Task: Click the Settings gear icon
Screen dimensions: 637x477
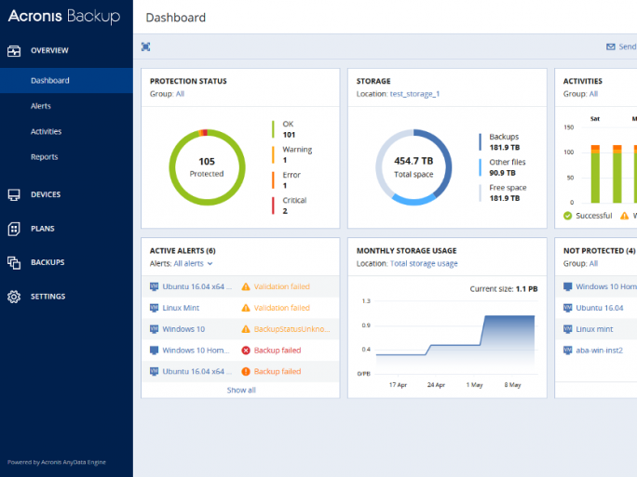Action: click(x=14, y=297)
